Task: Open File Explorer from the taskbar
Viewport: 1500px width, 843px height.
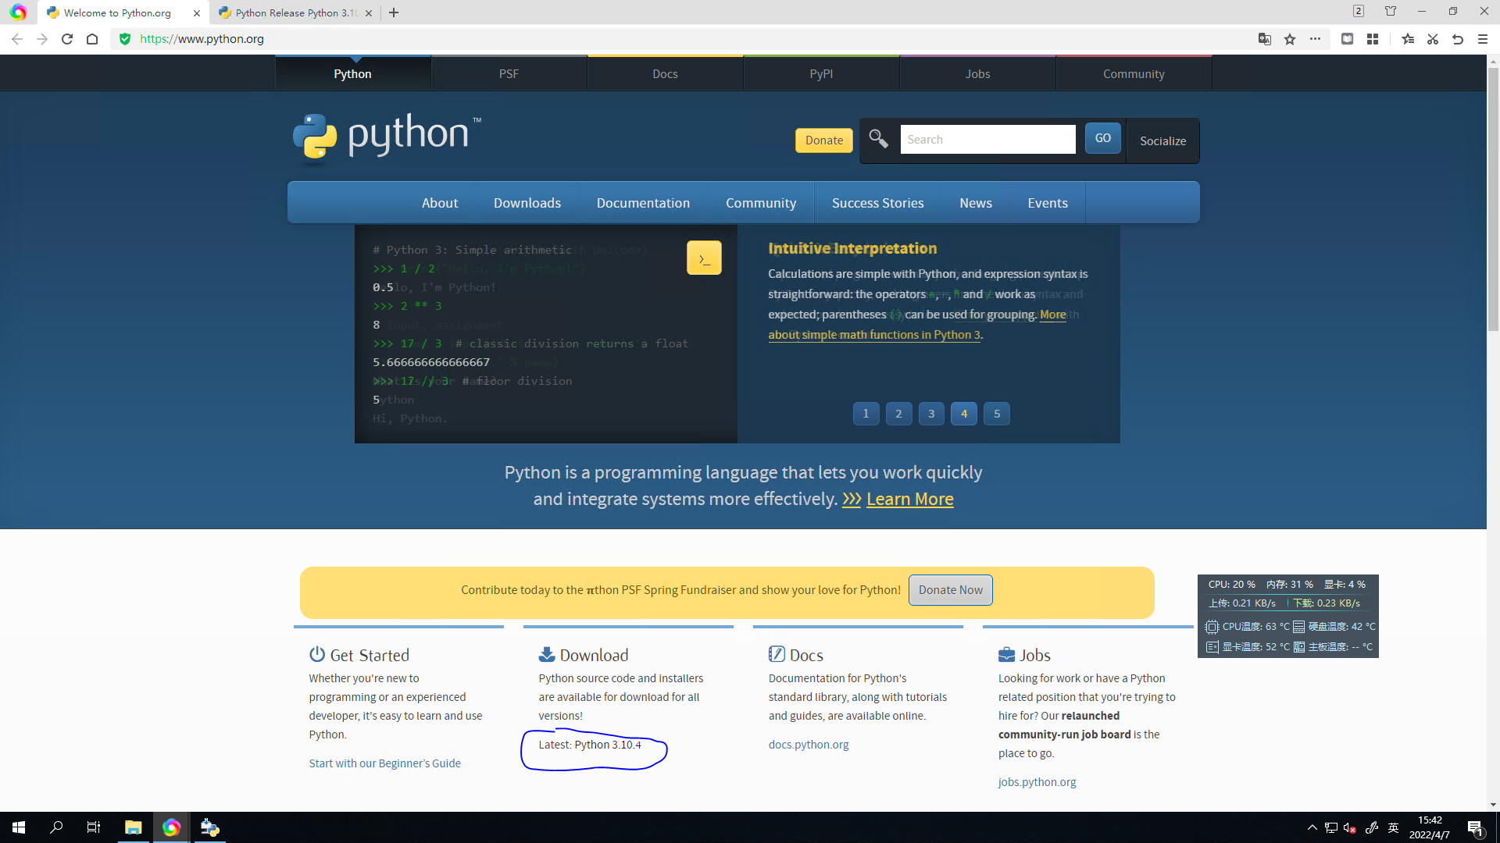Action: pyautogui.click(x=134, y=827)
